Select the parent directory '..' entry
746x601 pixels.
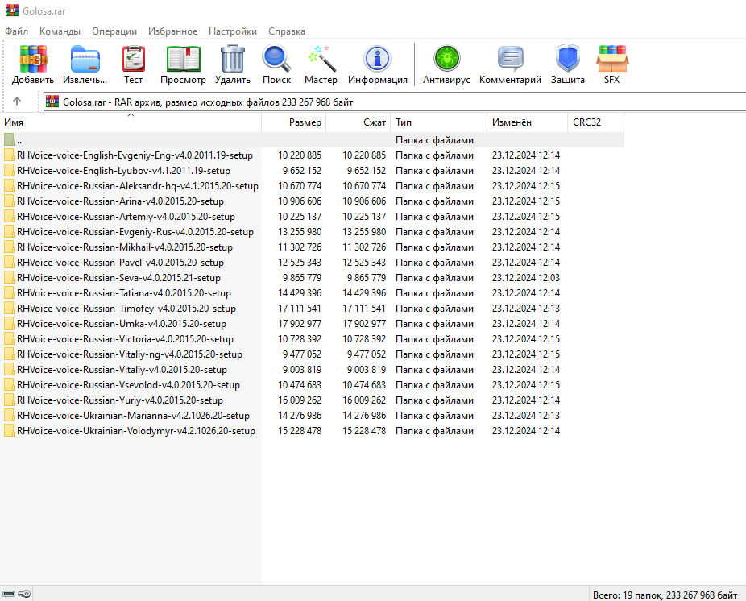click(x=19, y=140)
